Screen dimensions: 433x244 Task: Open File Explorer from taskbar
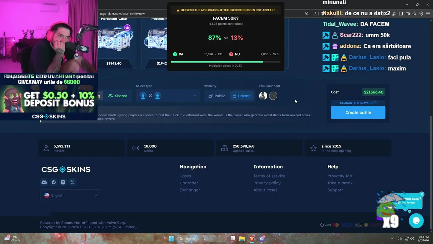pyautogui.click(x=242, y=239)
